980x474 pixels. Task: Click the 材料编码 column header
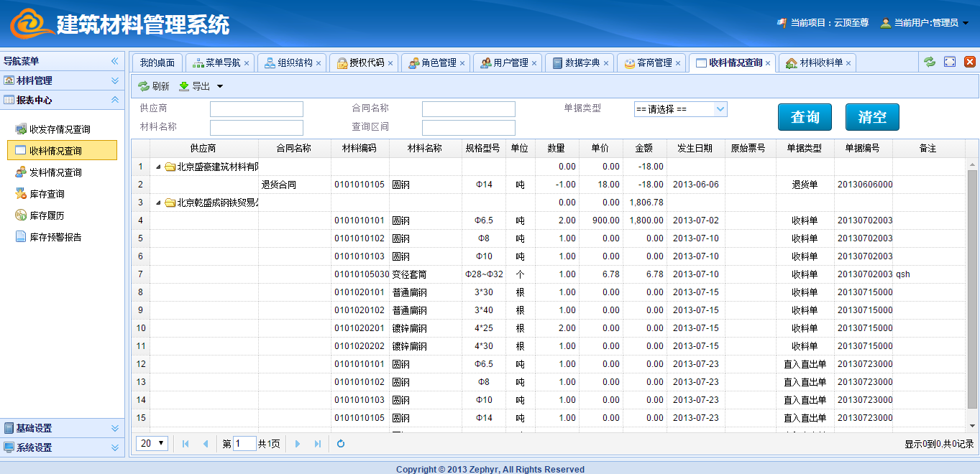(360, 149)
